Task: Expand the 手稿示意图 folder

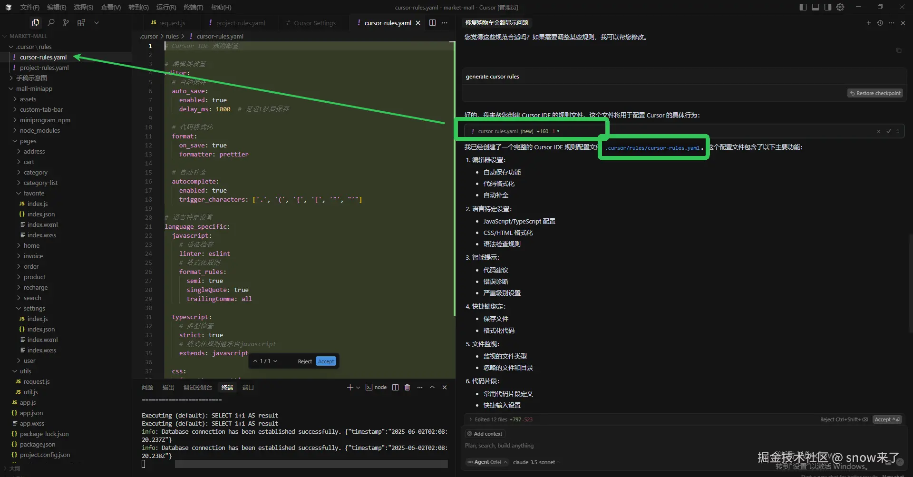Action: pyautogui.click(x=31, y=78)
